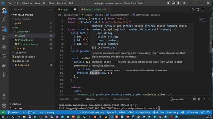The image size is (213, 119).
Task: Click the PowerShell terminal prompt line
Action: (109, 108)
